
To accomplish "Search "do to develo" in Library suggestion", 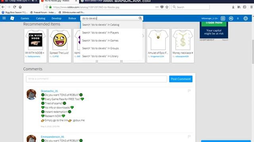I will (x=112, y=56).
